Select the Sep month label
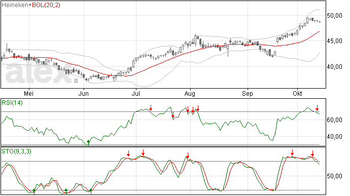Viewport: 350px width, 196px height. click(248, 94)
